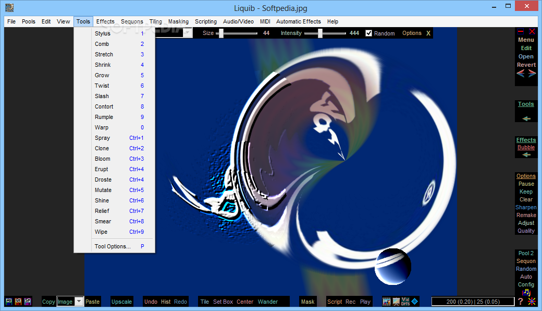The width and height of the screenshot is (542, 311).
Task: Click the red X side panel icon
Action: coord(532,31)
